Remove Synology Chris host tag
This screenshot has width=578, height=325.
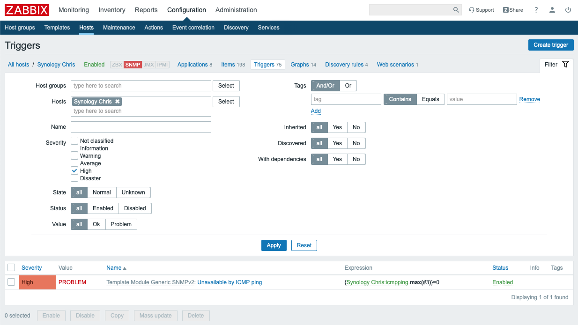[118, 102]
